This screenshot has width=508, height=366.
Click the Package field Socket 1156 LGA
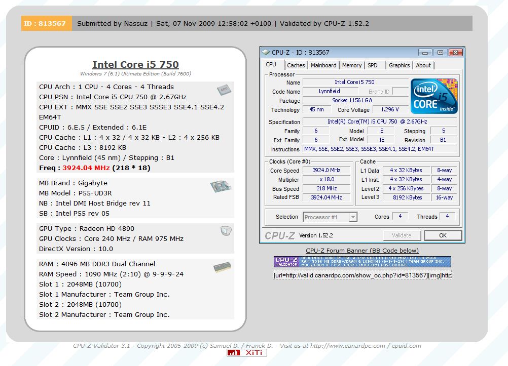click(x=355, y=100)
